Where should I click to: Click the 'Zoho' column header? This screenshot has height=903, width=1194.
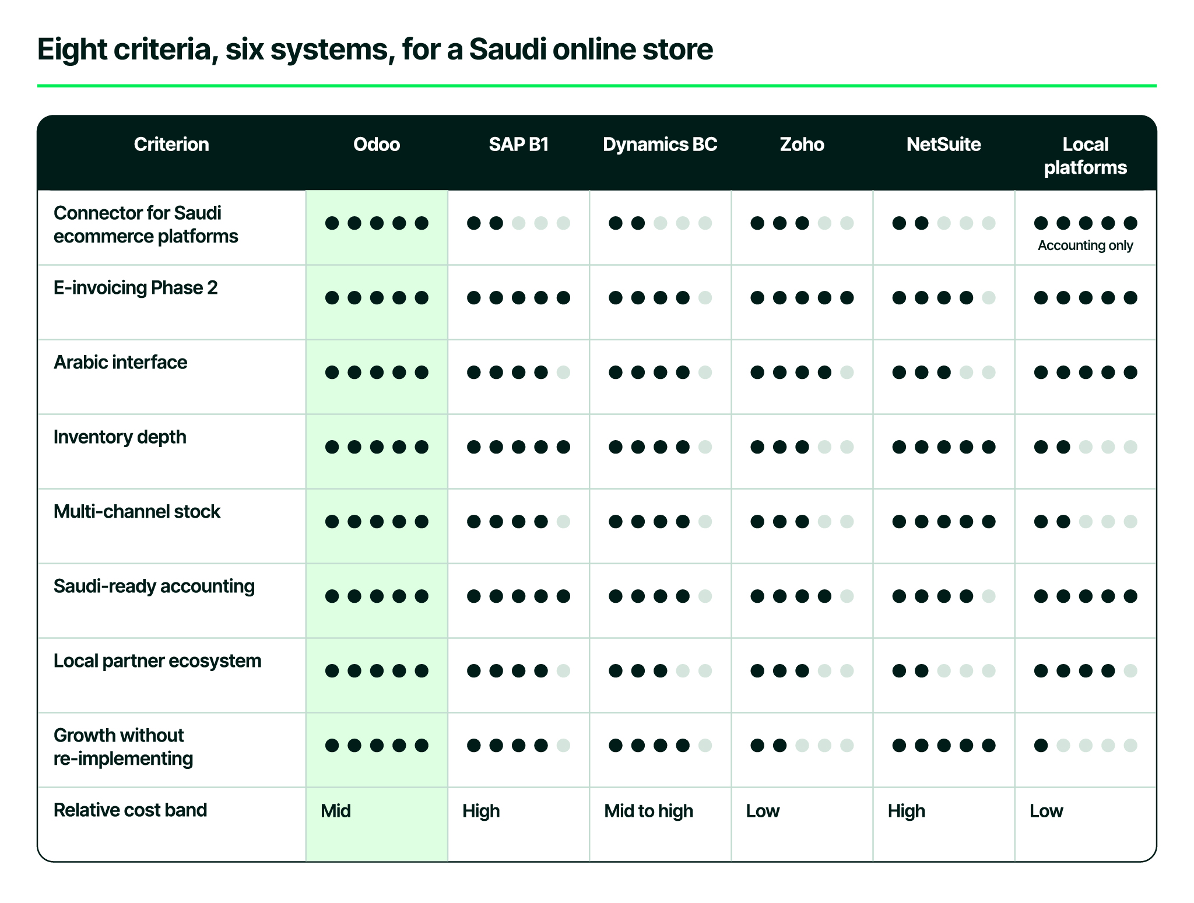tap(802, 145)
